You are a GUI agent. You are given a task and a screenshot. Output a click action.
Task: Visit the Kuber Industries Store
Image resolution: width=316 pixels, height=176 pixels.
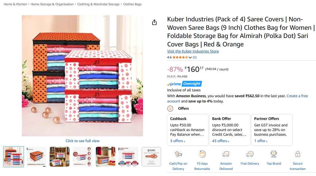click(x=193, y=51)
